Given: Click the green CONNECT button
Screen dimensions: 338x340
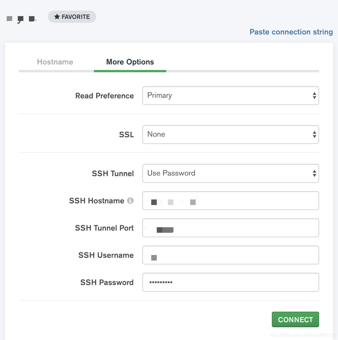Looking at the screenshot, I should tap(295, 319).
